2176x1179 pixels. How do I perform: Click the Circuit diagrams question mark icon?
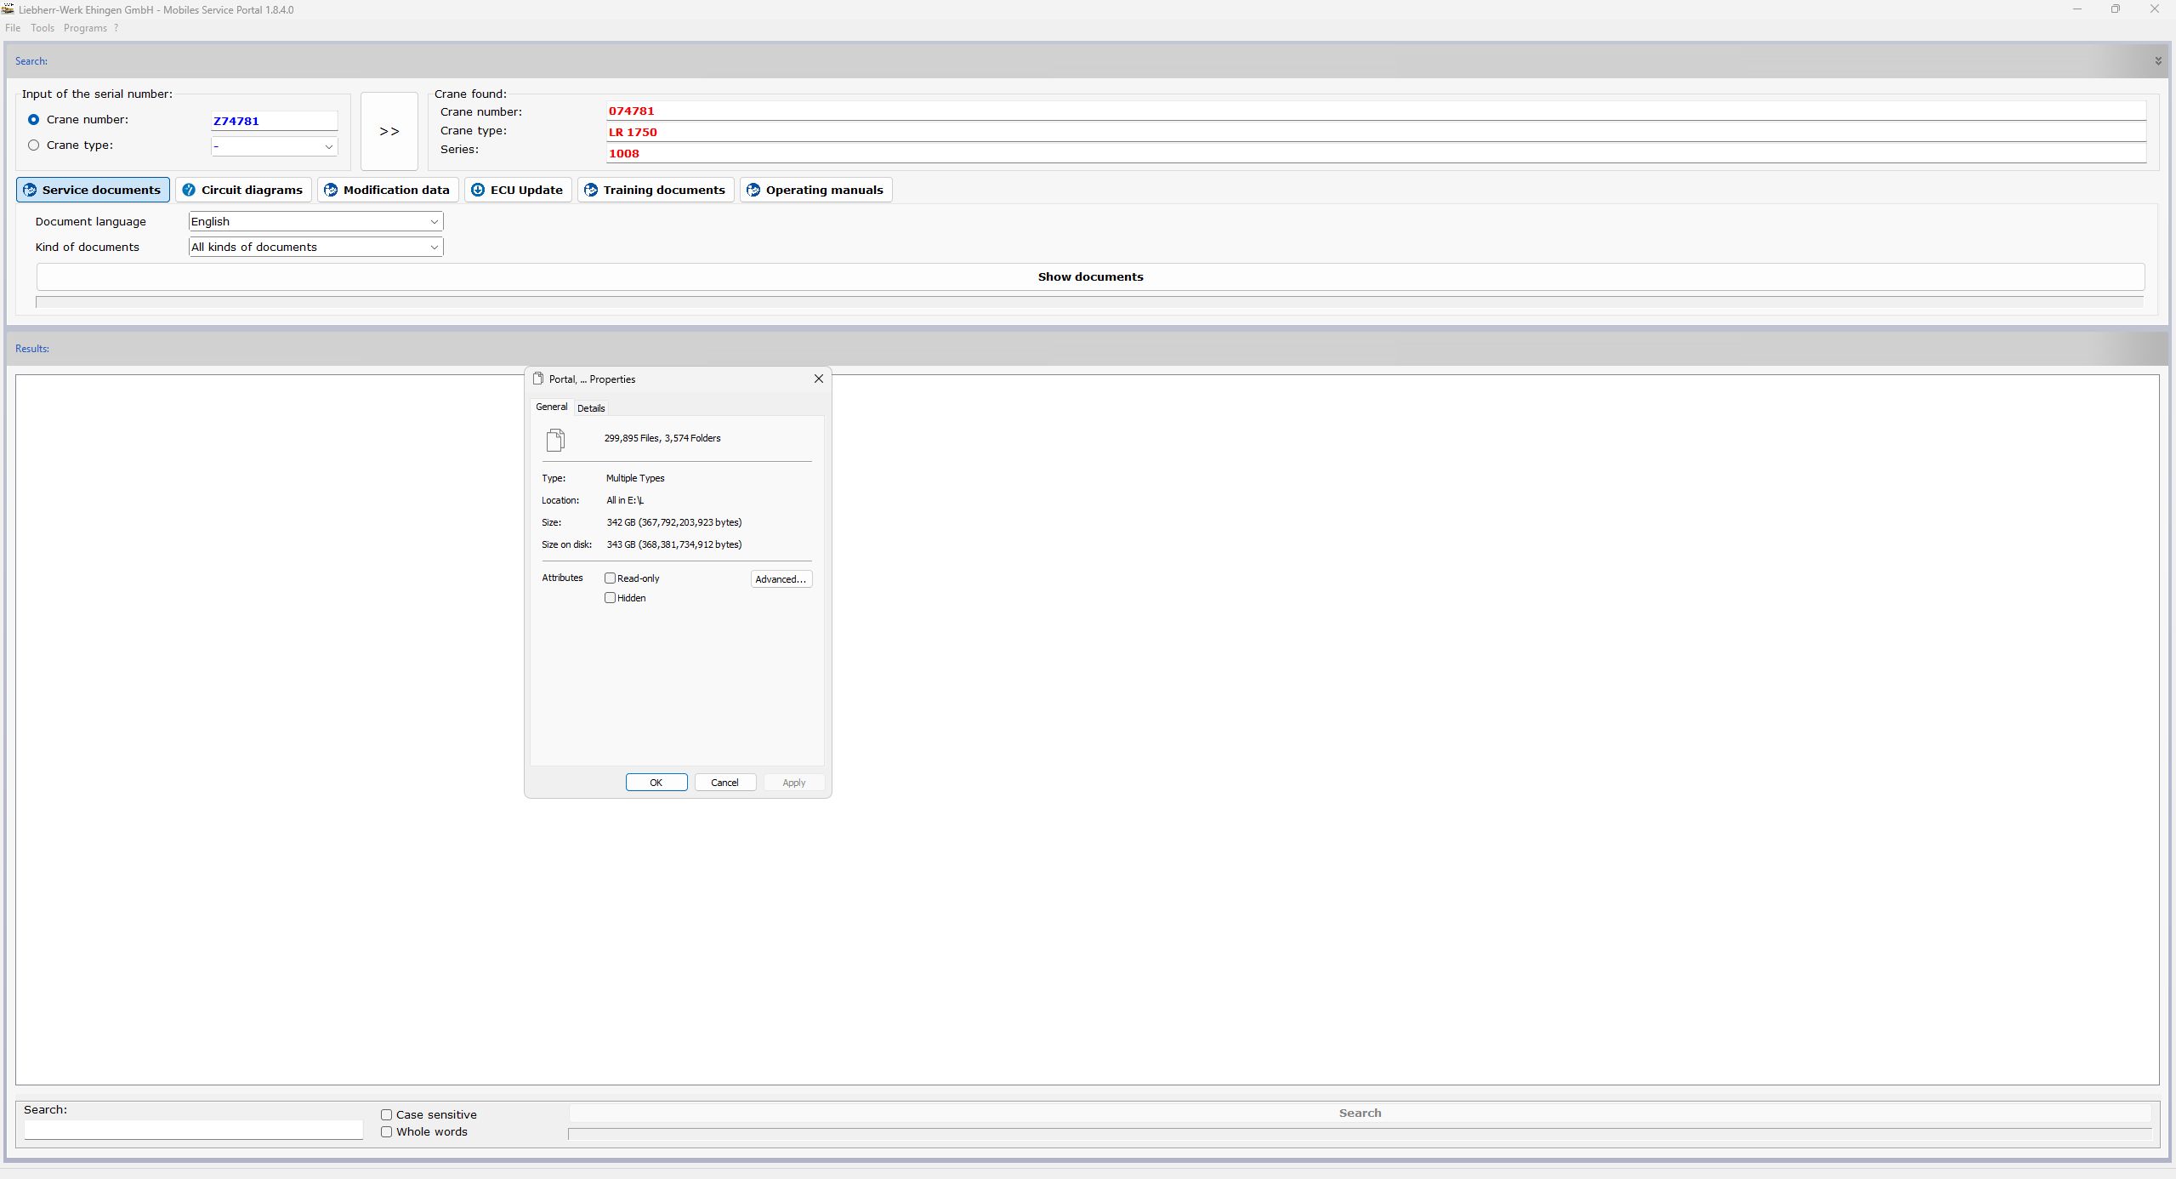click(x=189, y=190)
